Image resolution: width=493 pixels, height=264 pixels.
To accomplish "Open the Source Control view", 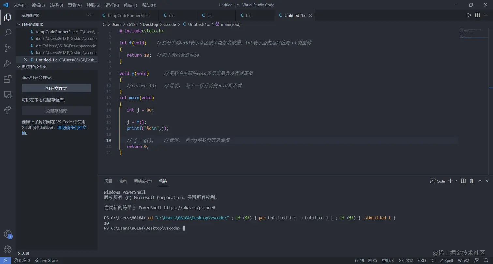I will [7, 48].
